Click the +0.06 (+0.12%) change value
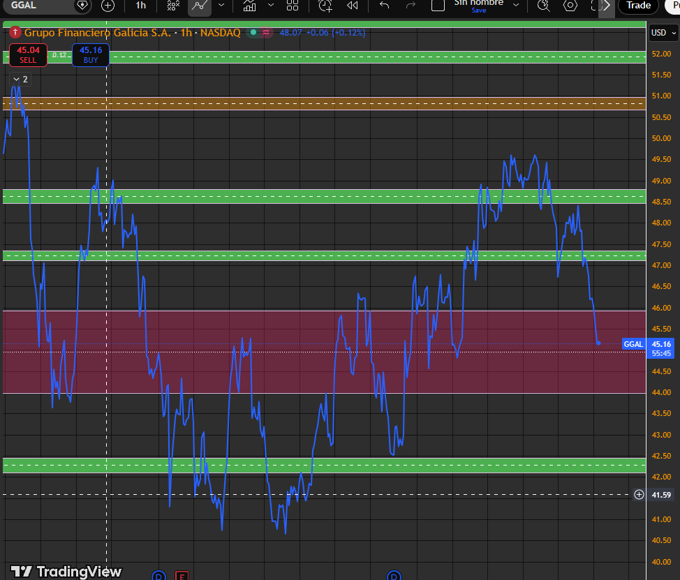The image size is (680, 580). (336, 33)
